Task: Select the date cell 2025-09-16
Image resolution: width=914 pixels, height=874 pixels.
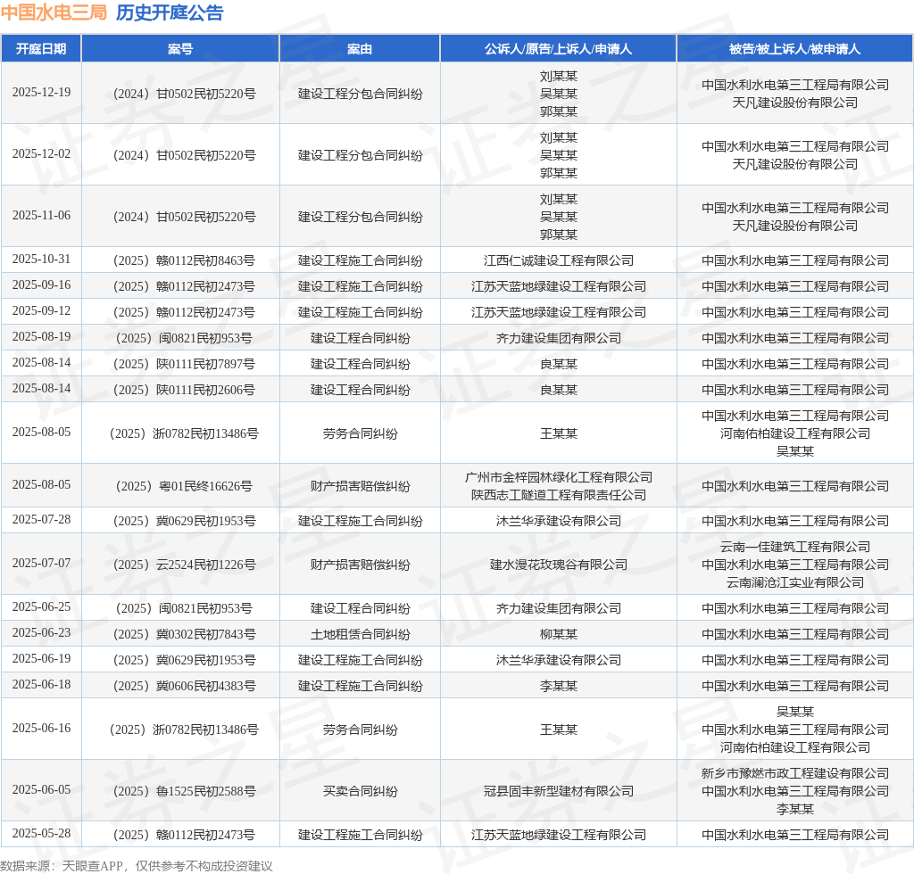Action: (41, 285)
